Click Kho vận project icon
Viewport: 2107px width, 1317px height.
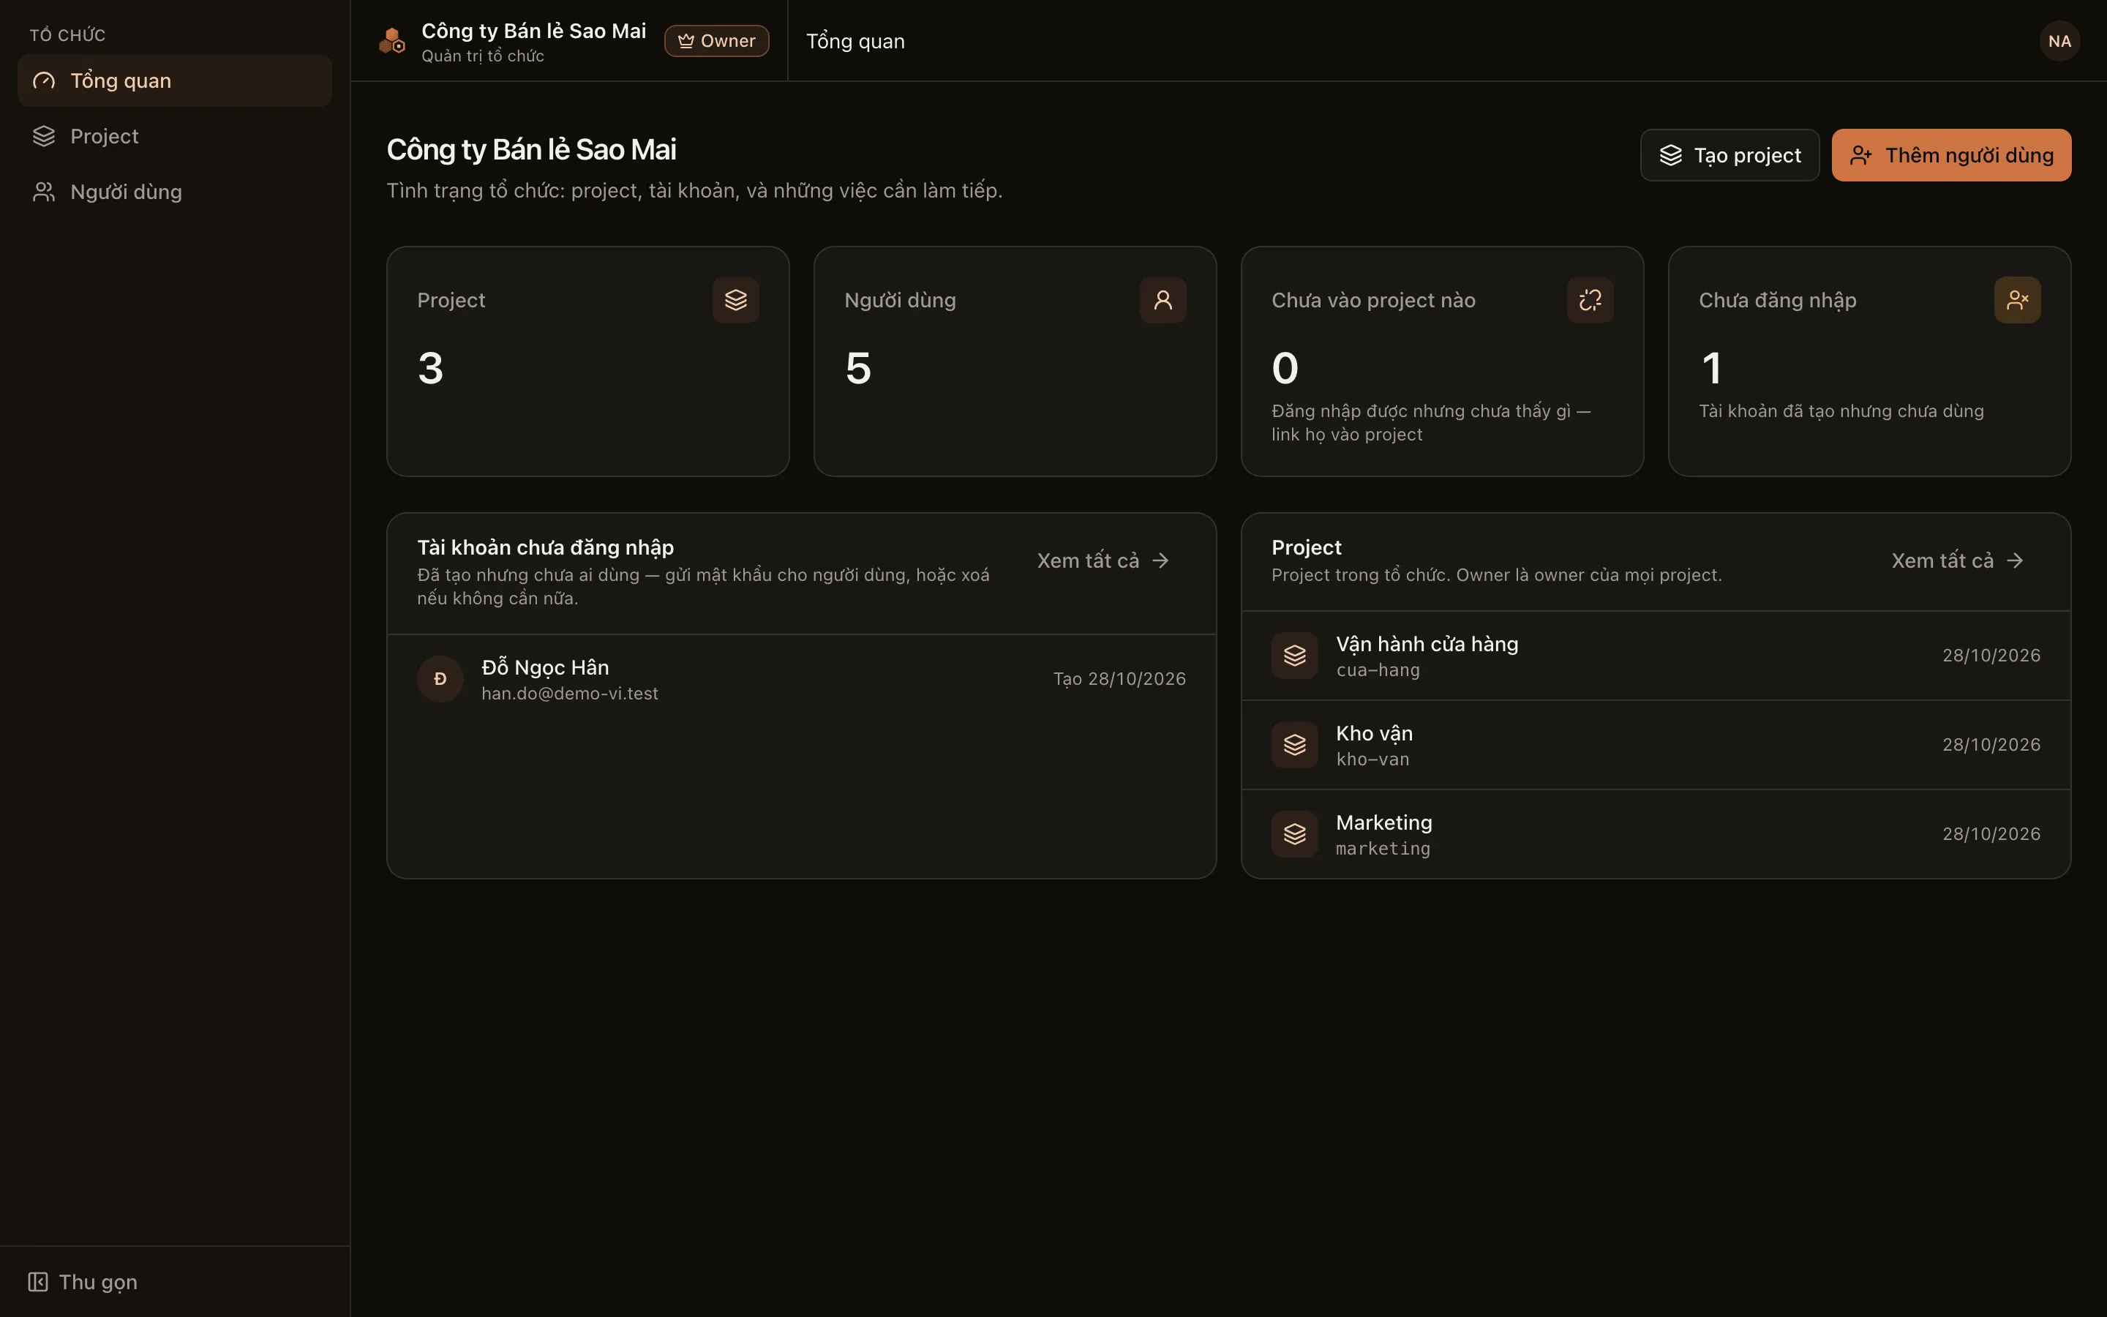[x=1295, y=745]
